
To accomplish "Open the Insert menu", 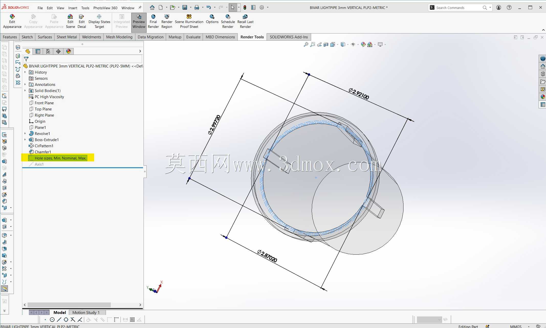I will (x=73, y=8).
